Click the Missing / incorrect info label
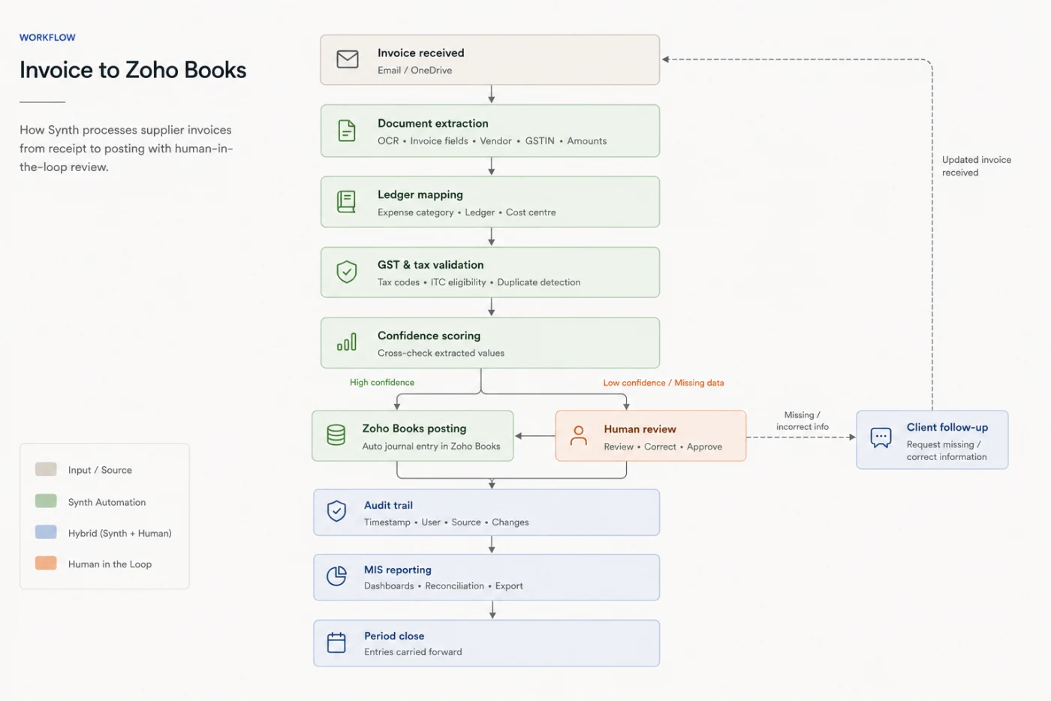Viewport: 1051px width, 701px height. point(803,421)
